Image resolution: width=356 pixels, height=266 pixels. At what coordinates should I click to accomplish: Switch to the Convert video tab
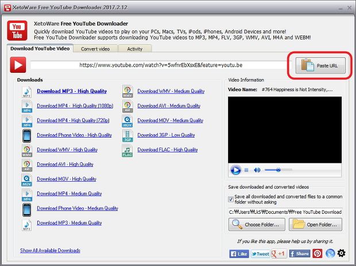[95, 49]
